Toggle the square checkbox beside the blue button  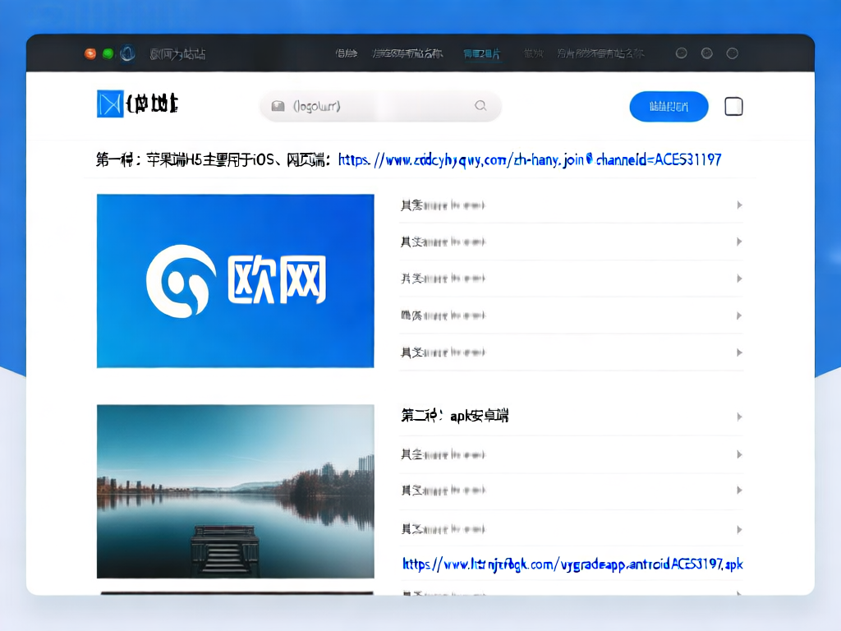pos(733,106)
